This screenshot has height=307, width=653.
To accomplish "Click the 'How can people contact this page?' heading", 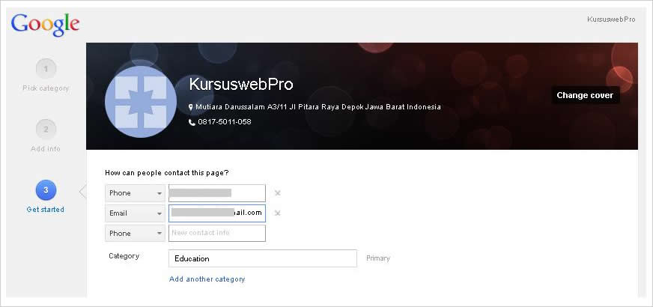I will click(167, 172).
